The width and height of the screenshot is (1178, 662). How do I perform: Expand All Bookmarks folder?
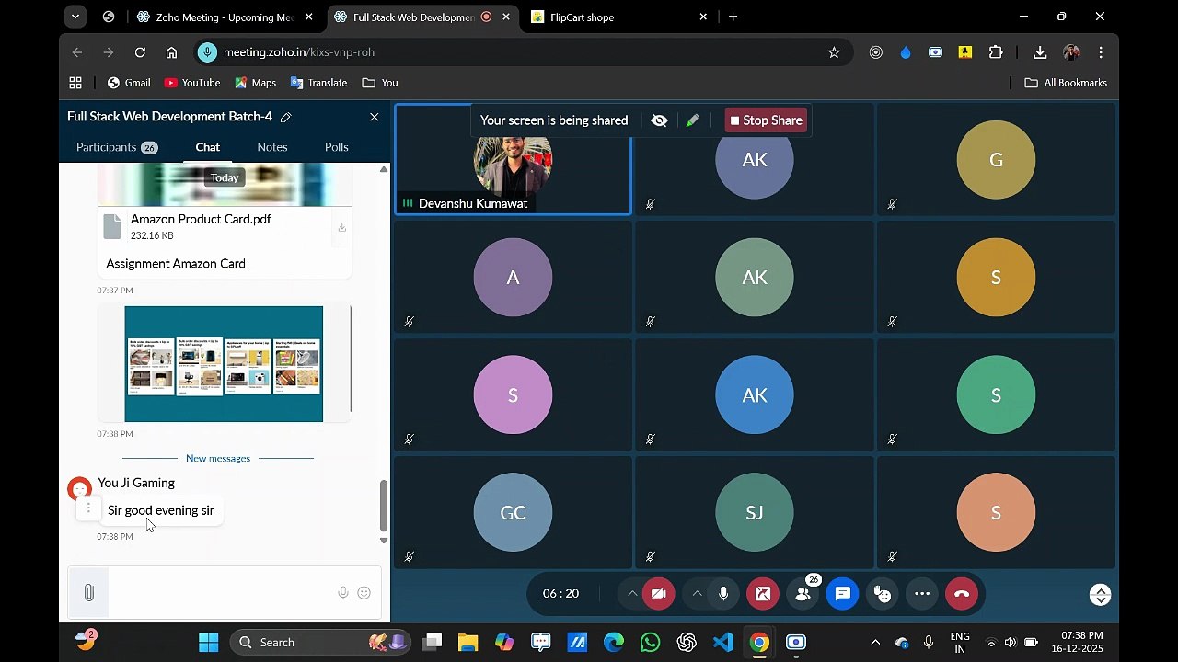(x=1066, y=83)
